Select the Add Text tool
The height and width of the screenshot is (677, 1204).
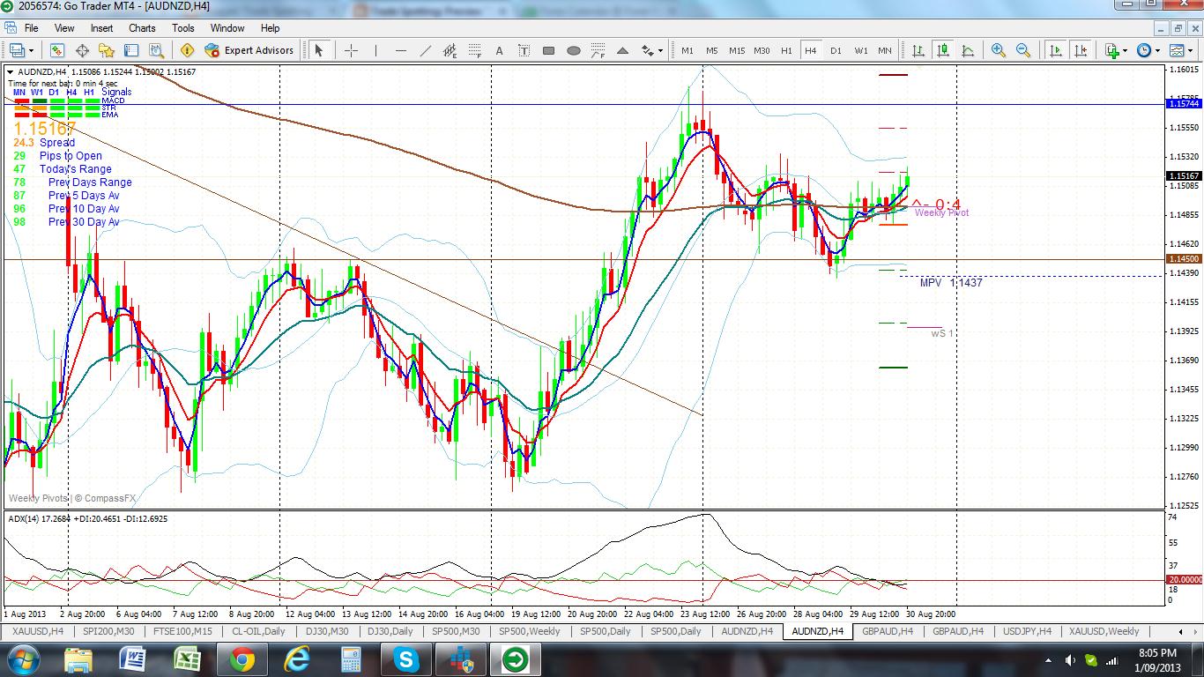click(x=499, y=50)
